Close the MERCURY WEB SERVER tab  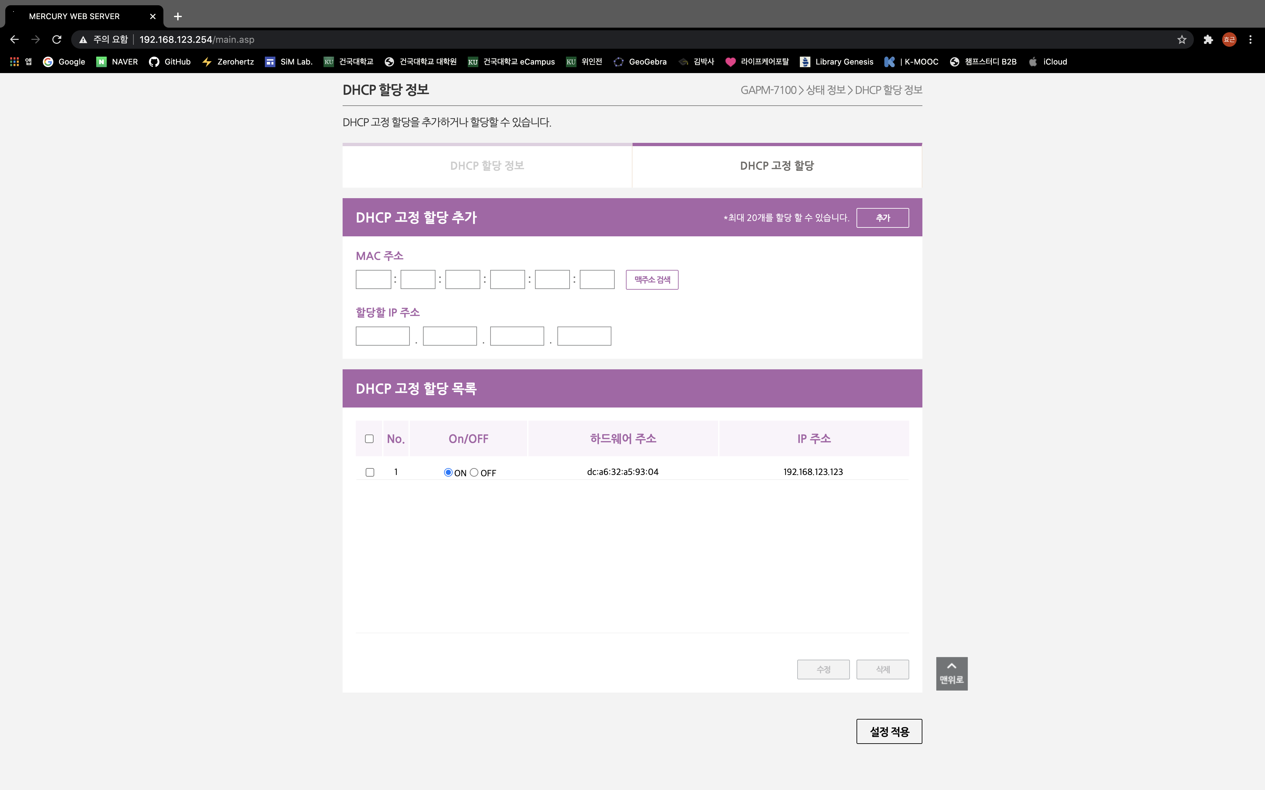click(153, 16)
